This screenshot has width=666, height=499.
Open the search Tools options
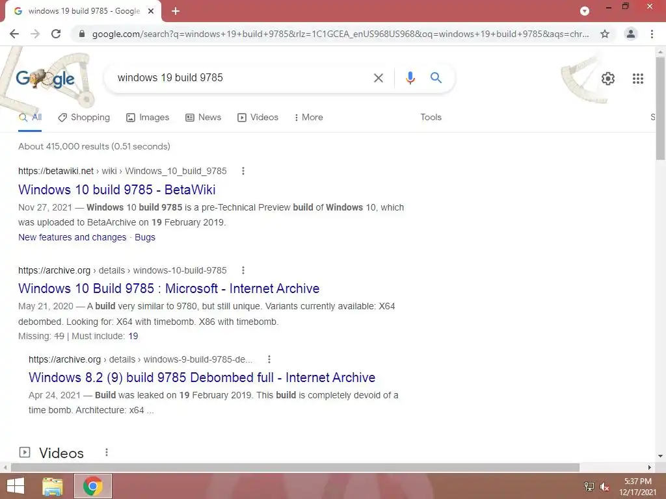tap(431, 118)
